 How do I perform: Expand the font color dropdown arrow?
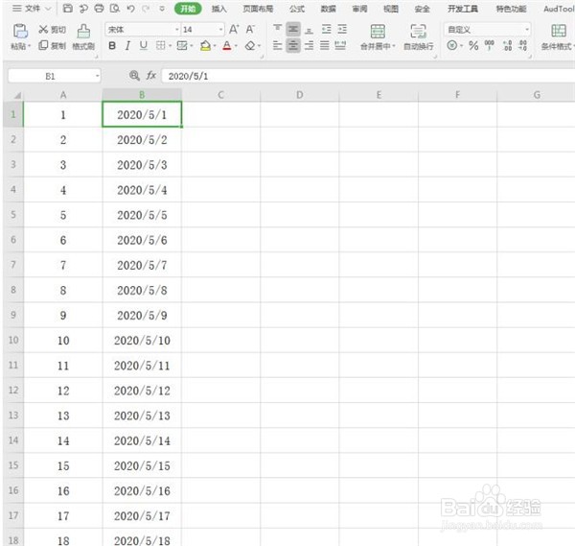(236, 45)
